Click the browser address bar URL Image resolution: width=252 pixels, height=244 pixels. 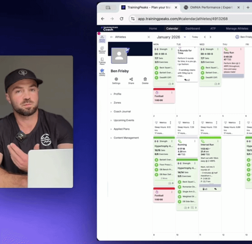(183, 19)
